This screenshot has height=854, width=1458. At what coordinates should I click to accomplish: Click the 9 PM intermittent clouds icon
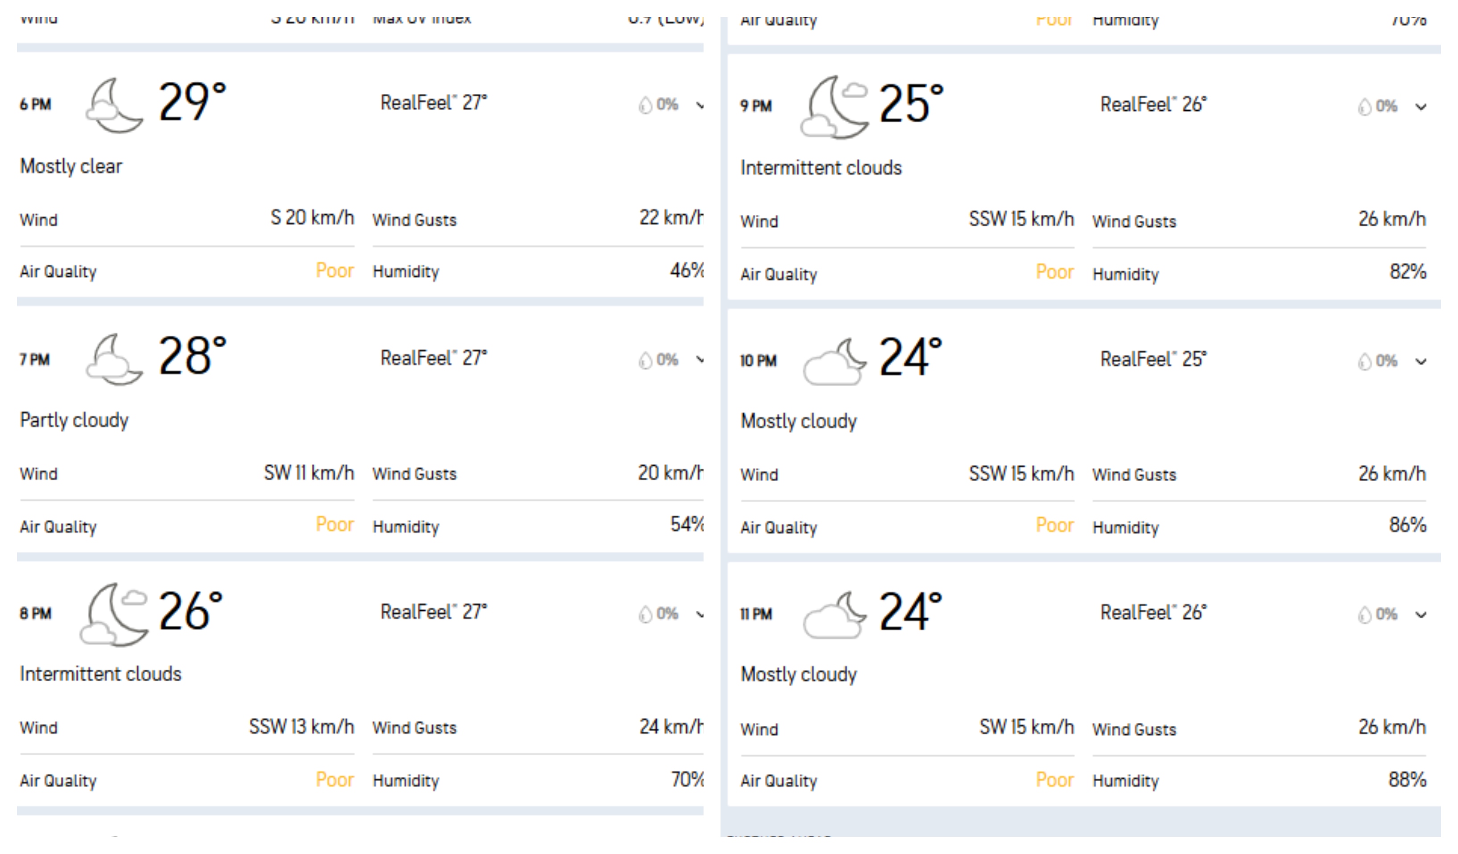click(834, 107)
